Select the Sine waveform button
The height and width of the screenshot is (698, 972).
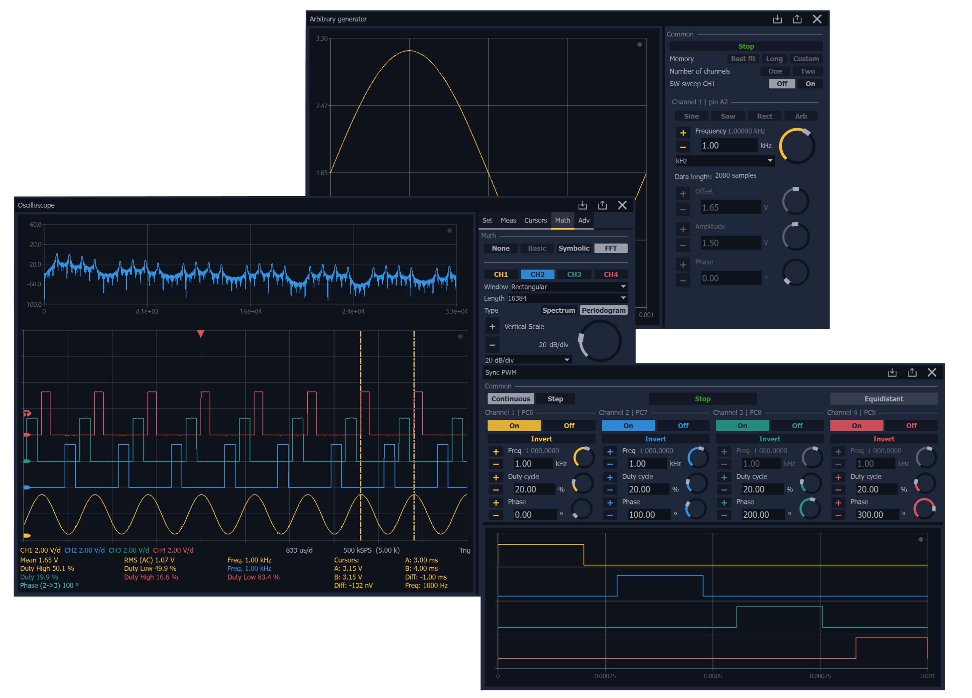[x=691, y=116]
